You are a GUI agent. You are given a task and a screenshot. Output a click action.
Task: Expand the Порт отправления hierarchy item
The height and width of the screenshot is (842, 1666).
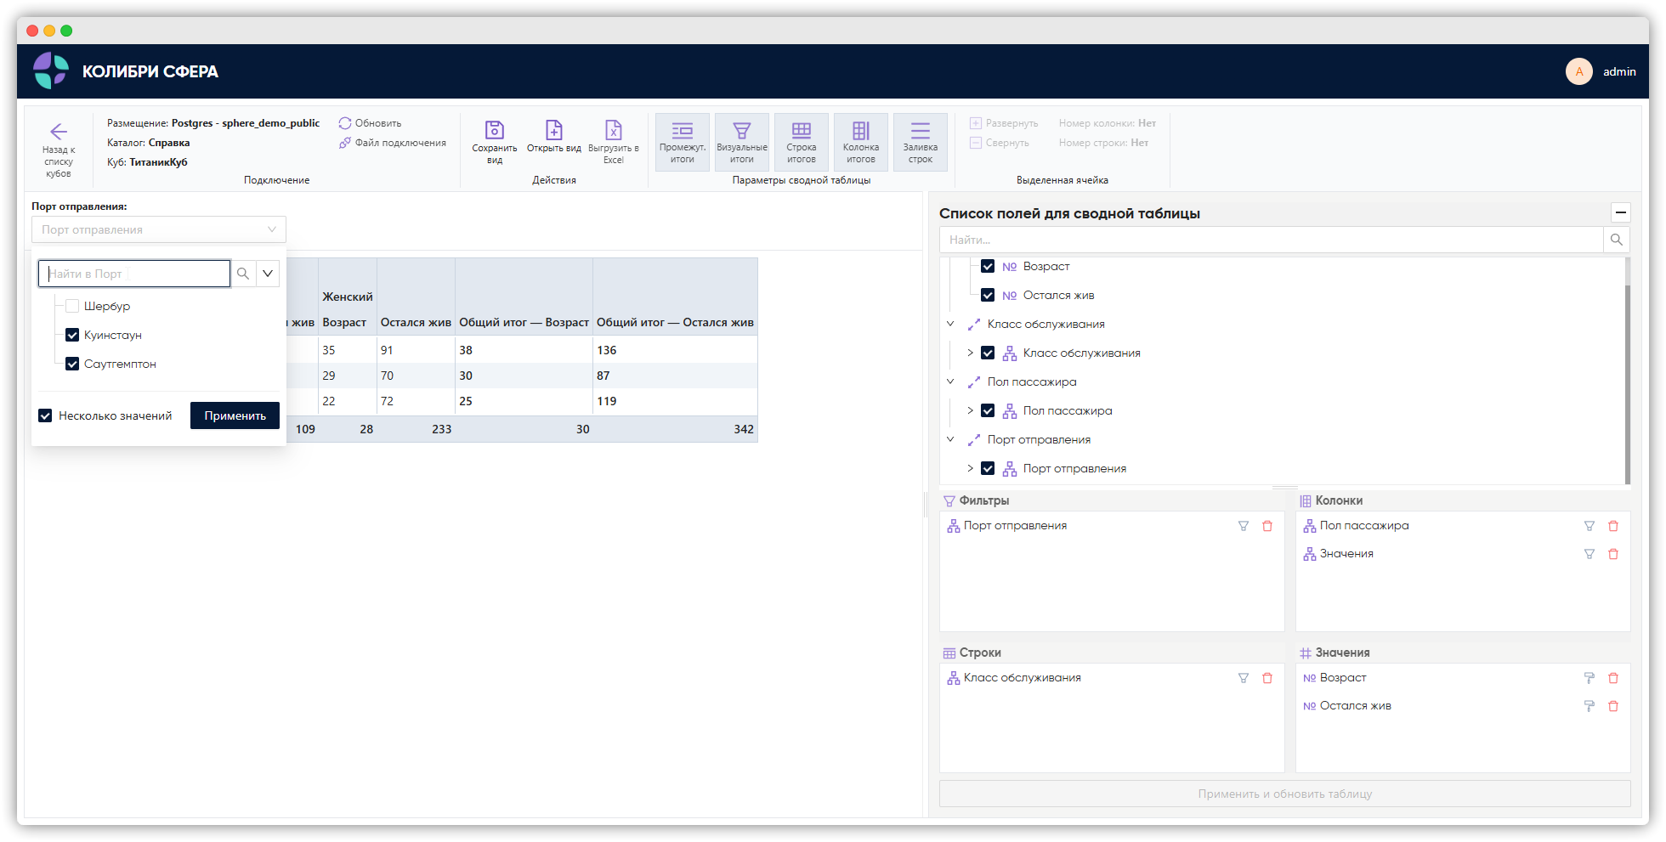tap(970, 468)
